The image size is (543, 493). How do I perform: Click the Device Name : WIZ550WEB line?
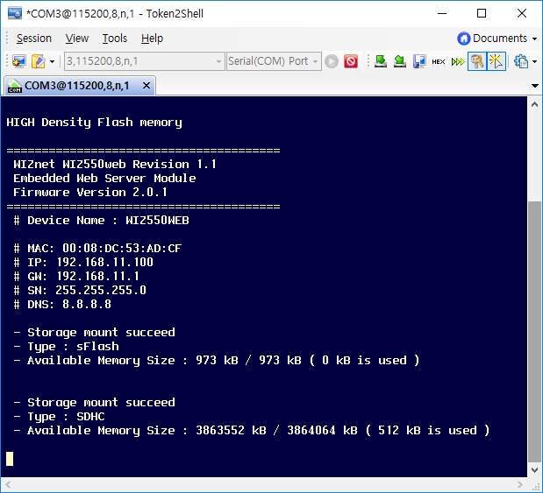(101, 220)
